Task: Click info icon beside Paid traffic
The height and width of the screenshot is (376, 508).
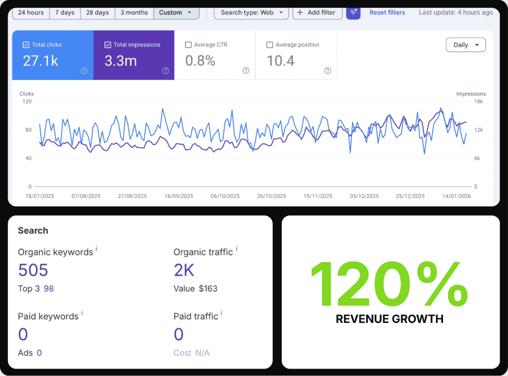Action: click(x=221, y=313)
